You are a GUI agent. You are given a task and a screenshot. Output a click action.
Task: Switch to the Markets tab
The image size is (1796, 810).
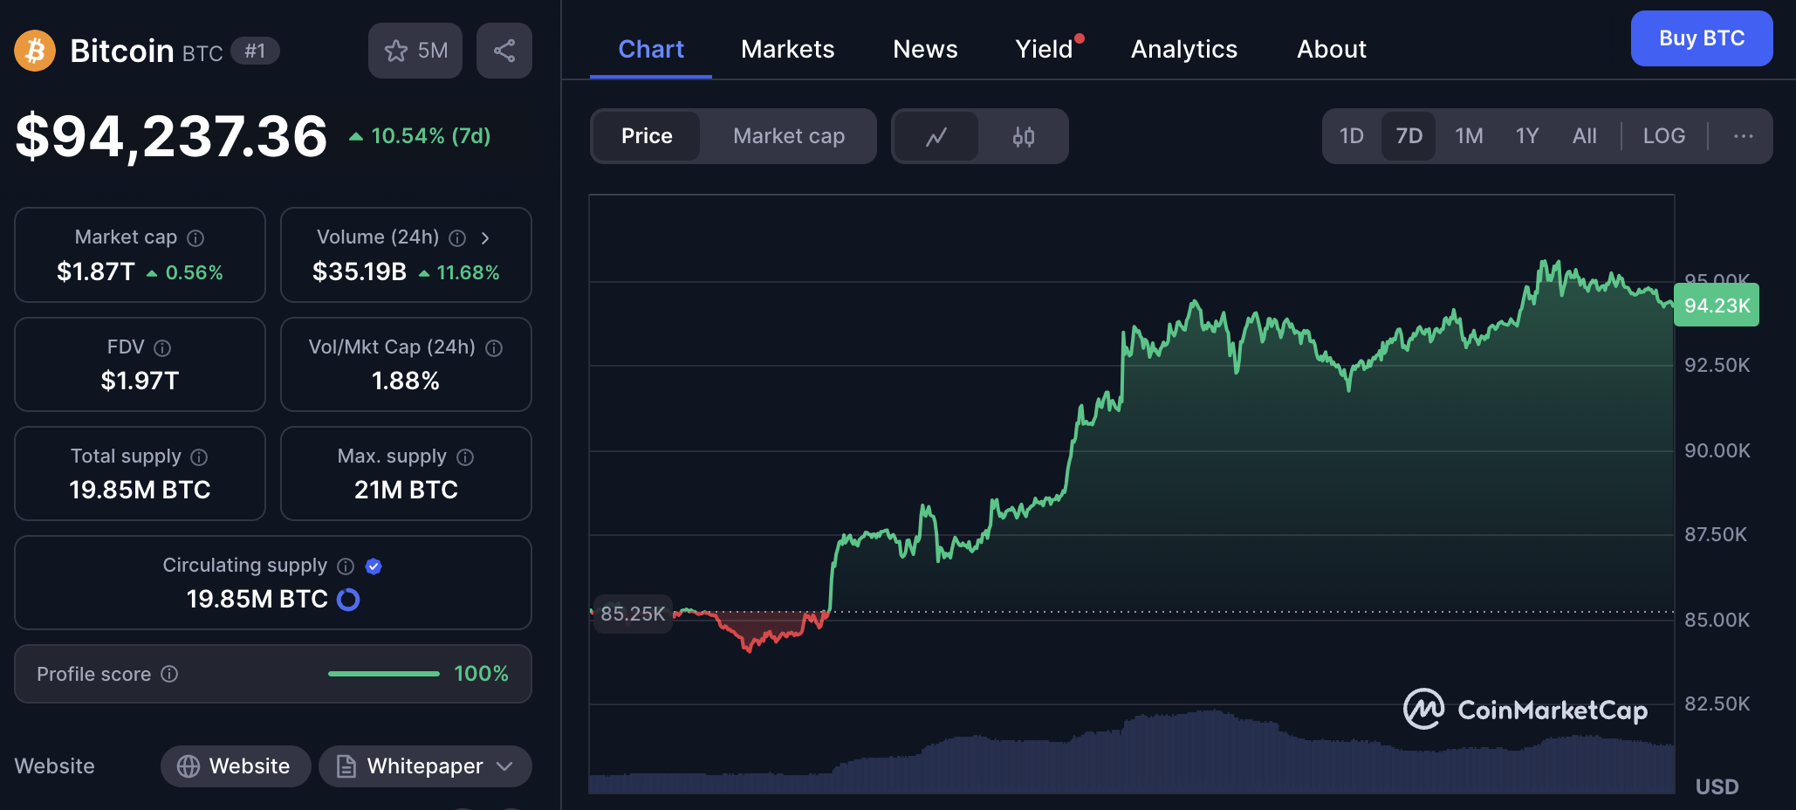[787, 49]
